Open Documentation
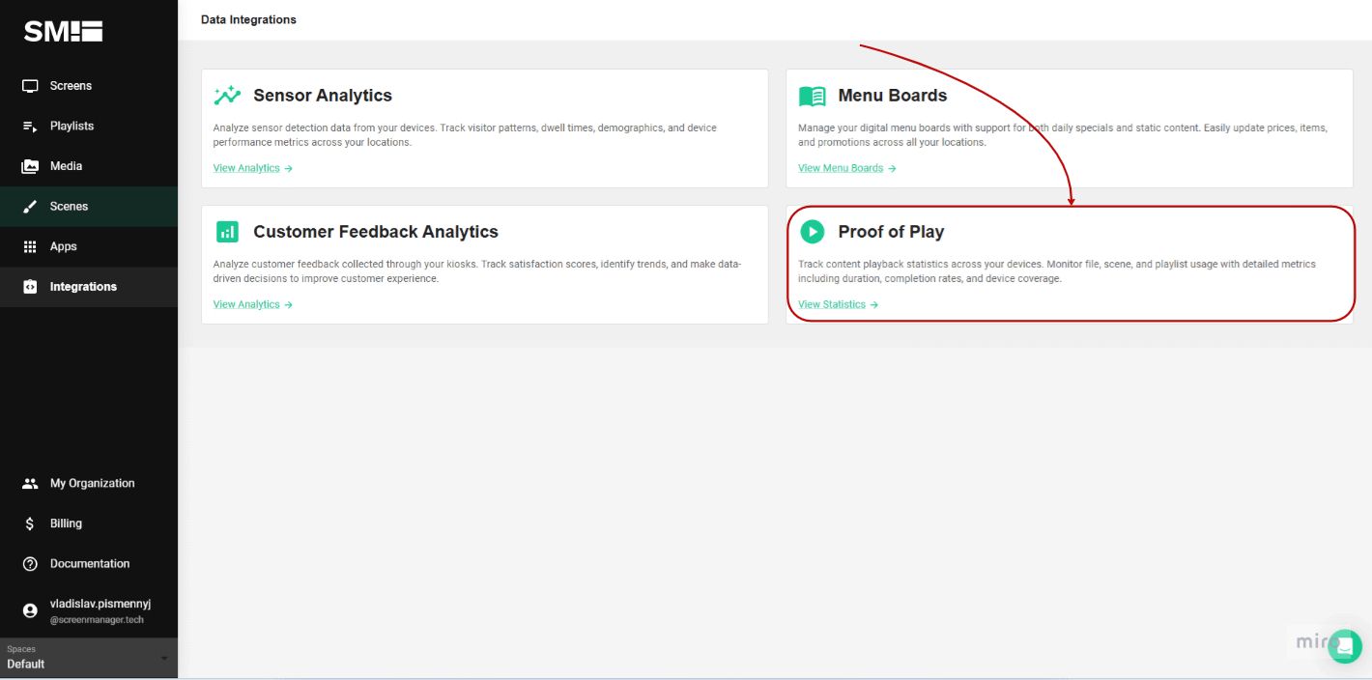The height and width of the screenshot is (680, 1372). click(x=89, y=564)
